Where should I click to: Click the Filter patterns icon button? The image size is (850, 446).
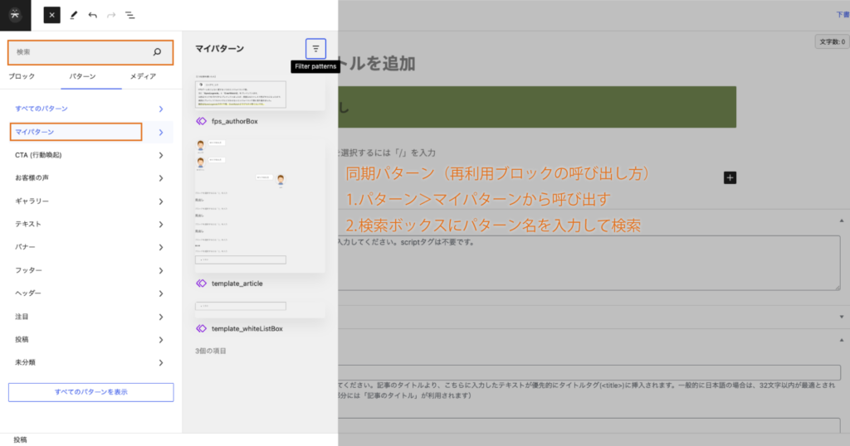315,48
